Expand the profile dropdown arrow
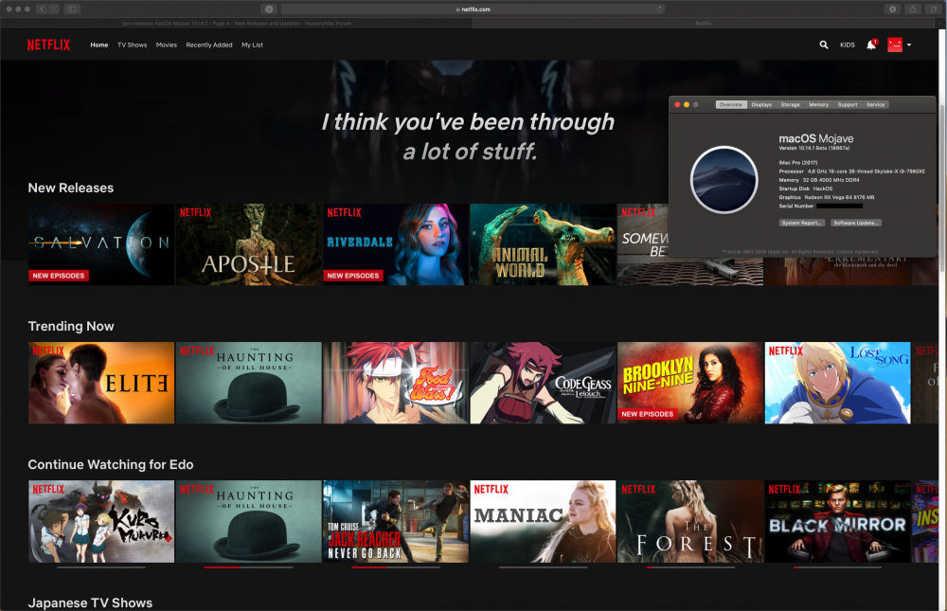The height and width of the screenshot is (611, 947). click(x=909, y=45)
